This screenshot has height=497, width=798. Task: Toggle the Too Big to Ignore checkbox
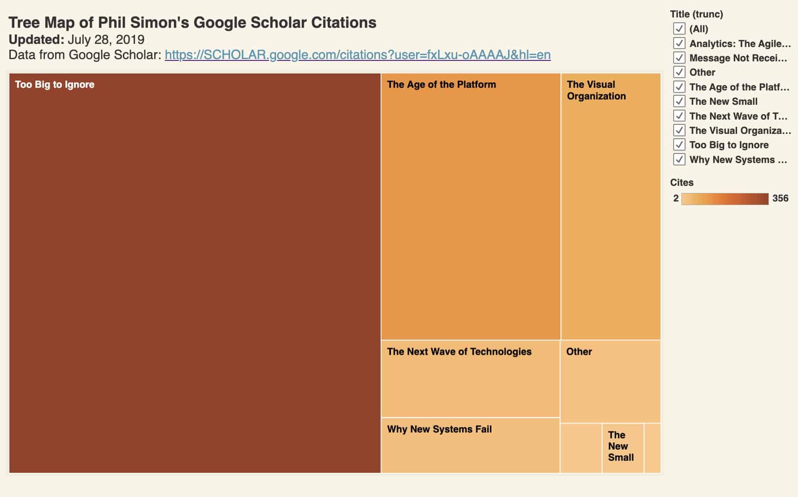tap(679, 145)
